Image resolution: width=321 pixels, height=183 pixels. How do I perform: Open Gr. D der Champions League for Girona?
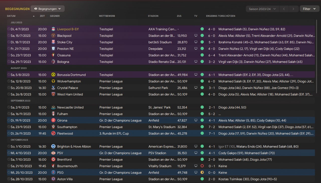120,120
